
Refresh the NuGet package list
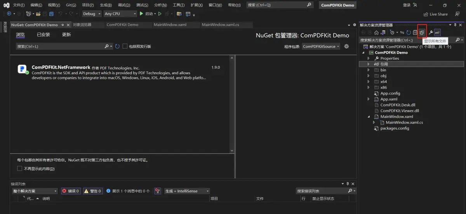pyautogui.click(x=117, y=46)
